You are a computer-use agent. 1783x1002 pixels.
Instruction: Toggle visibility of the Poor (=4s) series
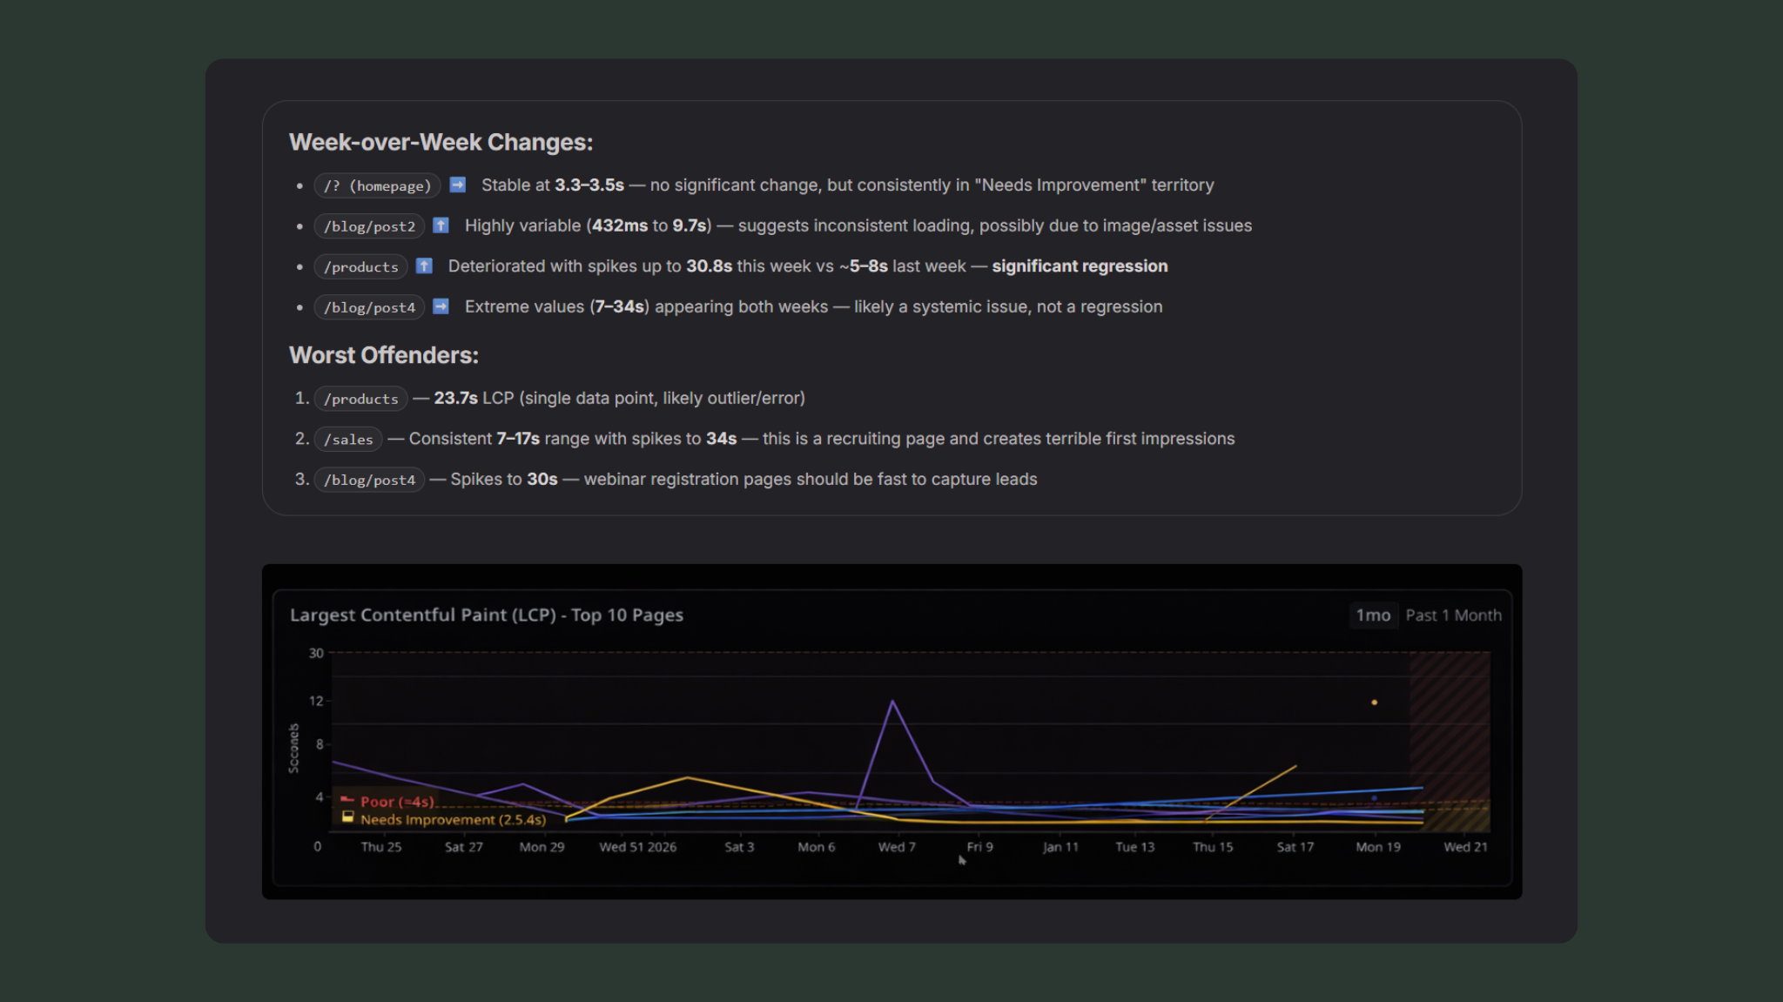396,801
